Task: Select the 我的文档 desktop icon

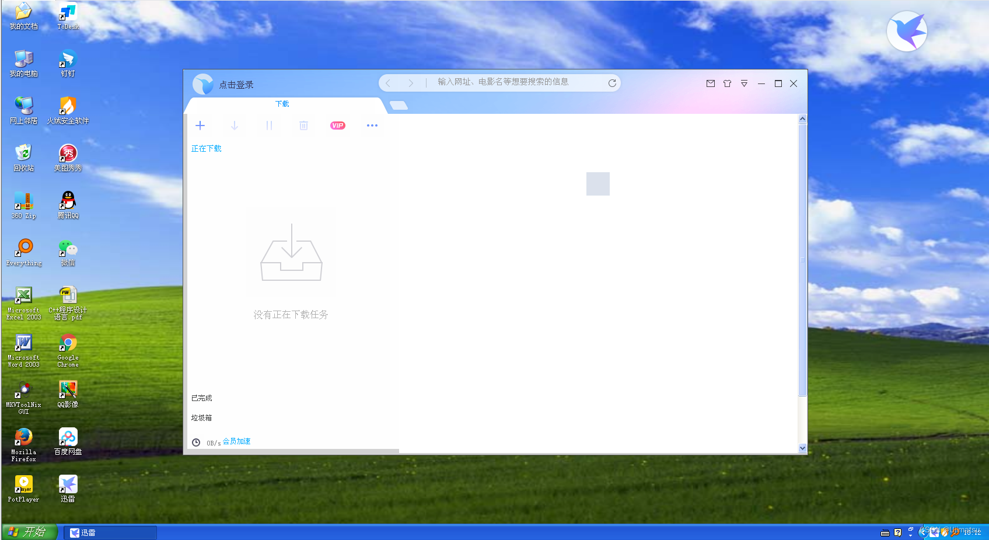Action: (x=23, y=16)
